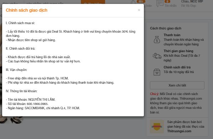Click the account name NGUYỄN THỊ LẮM line
Viewport: 213px width, 139px height.
click(x=31, y=100)
